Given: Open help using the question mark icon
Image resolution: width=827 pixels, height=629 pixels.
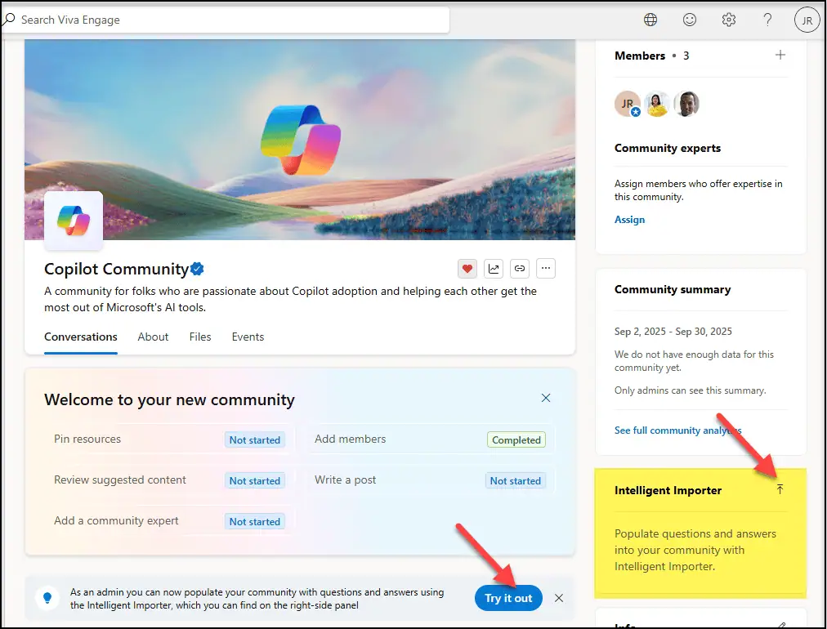Looking at the screenshot, I should point(767,20).
